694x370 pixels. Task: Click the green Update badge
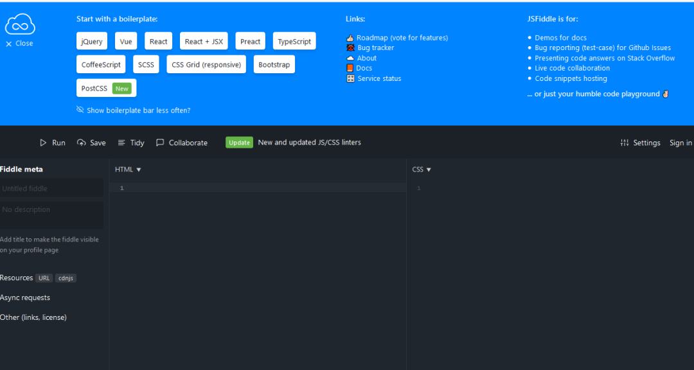click(x=240, y=143)
